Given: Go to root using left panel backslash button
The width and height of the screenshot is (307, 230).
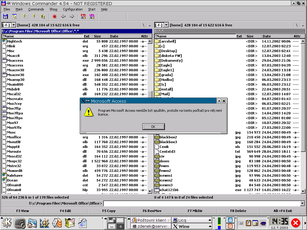Looking at the screenshot, I should click(x=144, y=25).
